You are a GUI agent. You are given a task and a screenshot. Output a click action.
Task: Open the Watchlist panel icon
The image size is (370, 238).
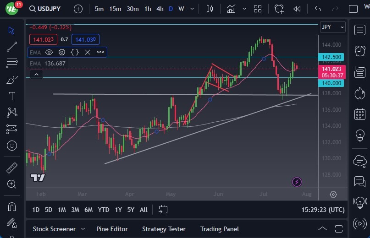[x=359, y=30]
